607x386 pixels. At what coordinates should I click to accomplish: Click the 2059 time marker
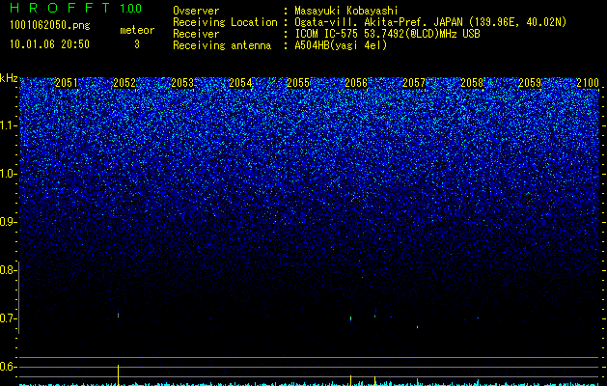click(x=530, y=83)
